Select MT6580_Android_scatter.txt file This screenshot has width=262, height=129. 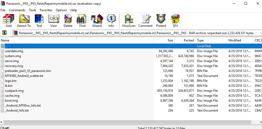pyautogui.click(x=24, y=76)
